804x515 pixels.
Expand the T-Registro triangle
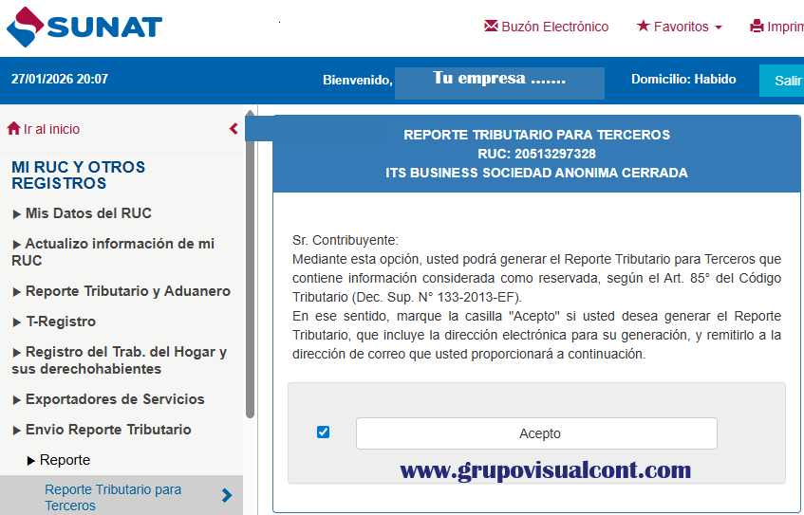point(16,322)
